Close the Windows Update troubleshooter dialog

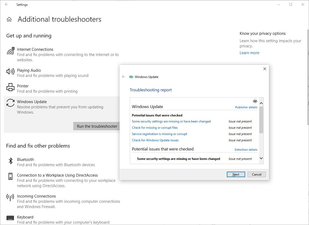coord(265,69)
